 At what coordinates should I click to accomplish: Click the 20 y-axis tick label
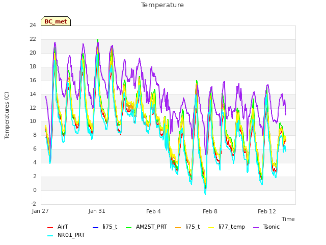33,53
